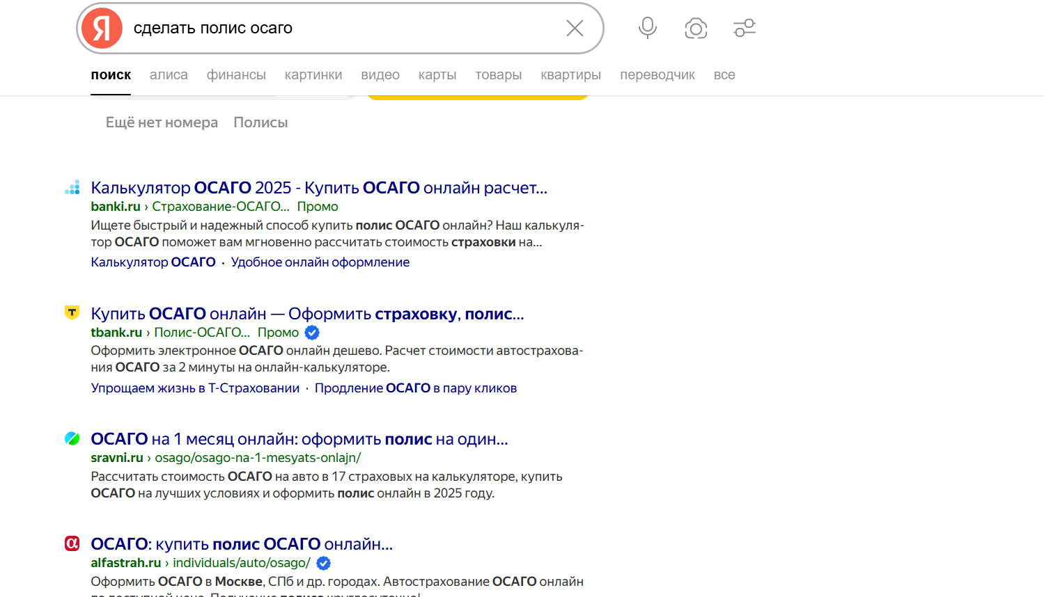Open the Продление ОСАГО в пару кликов sitelink
Viewport: 1044px width, 597px height.
point(415,388)
